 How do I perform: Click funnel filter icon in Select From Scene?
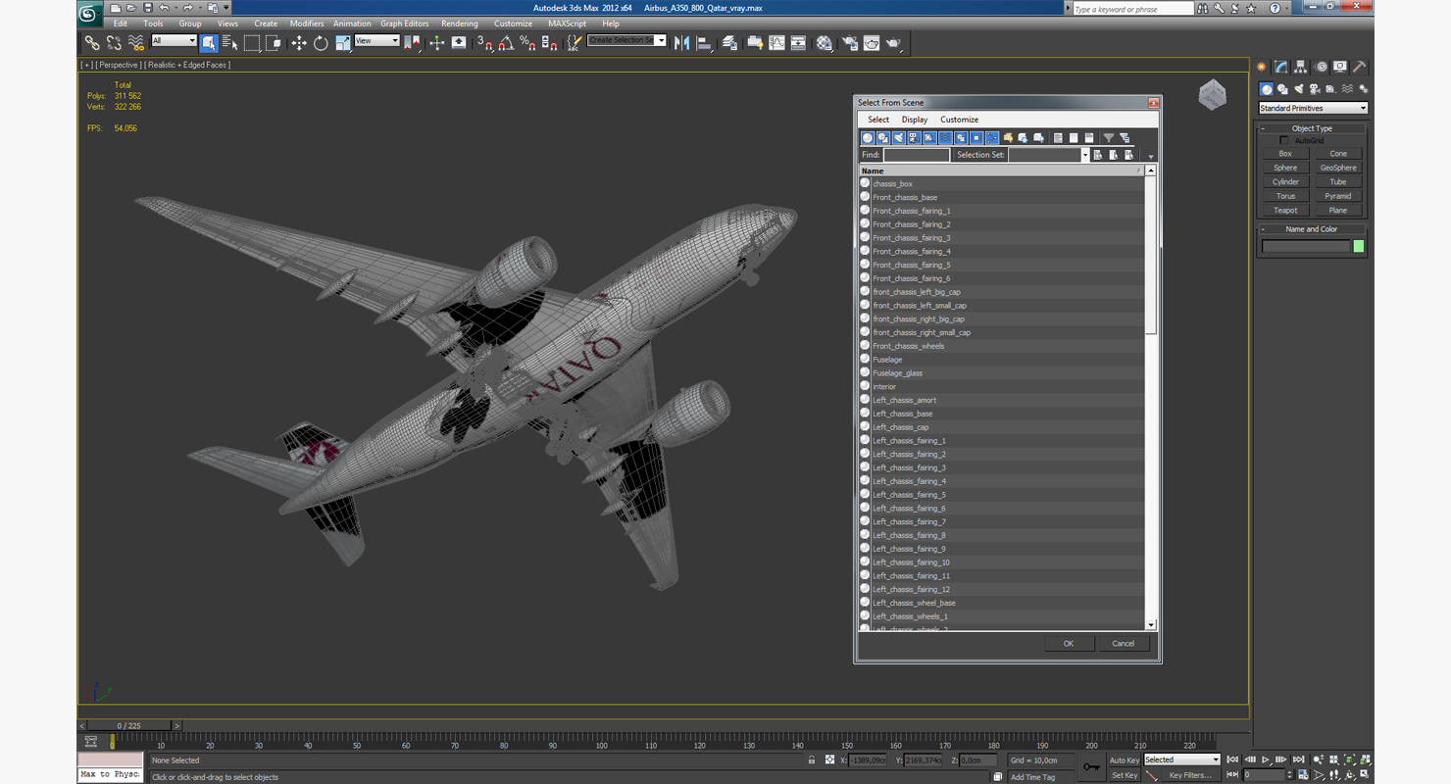click(1109, 138)
